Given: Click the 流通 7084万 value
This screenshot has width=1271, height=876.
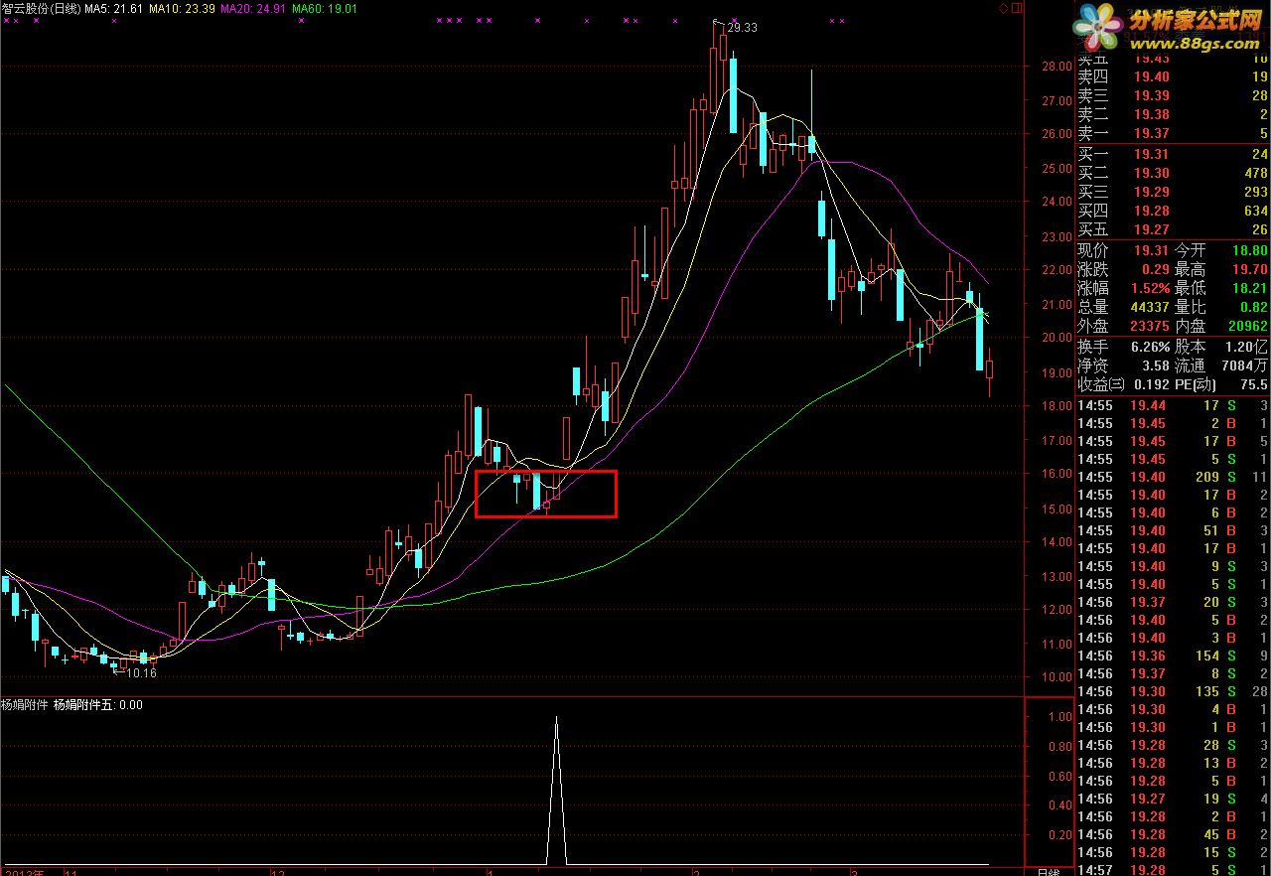Looking at the screenshot, I should tap(1244, 365).
